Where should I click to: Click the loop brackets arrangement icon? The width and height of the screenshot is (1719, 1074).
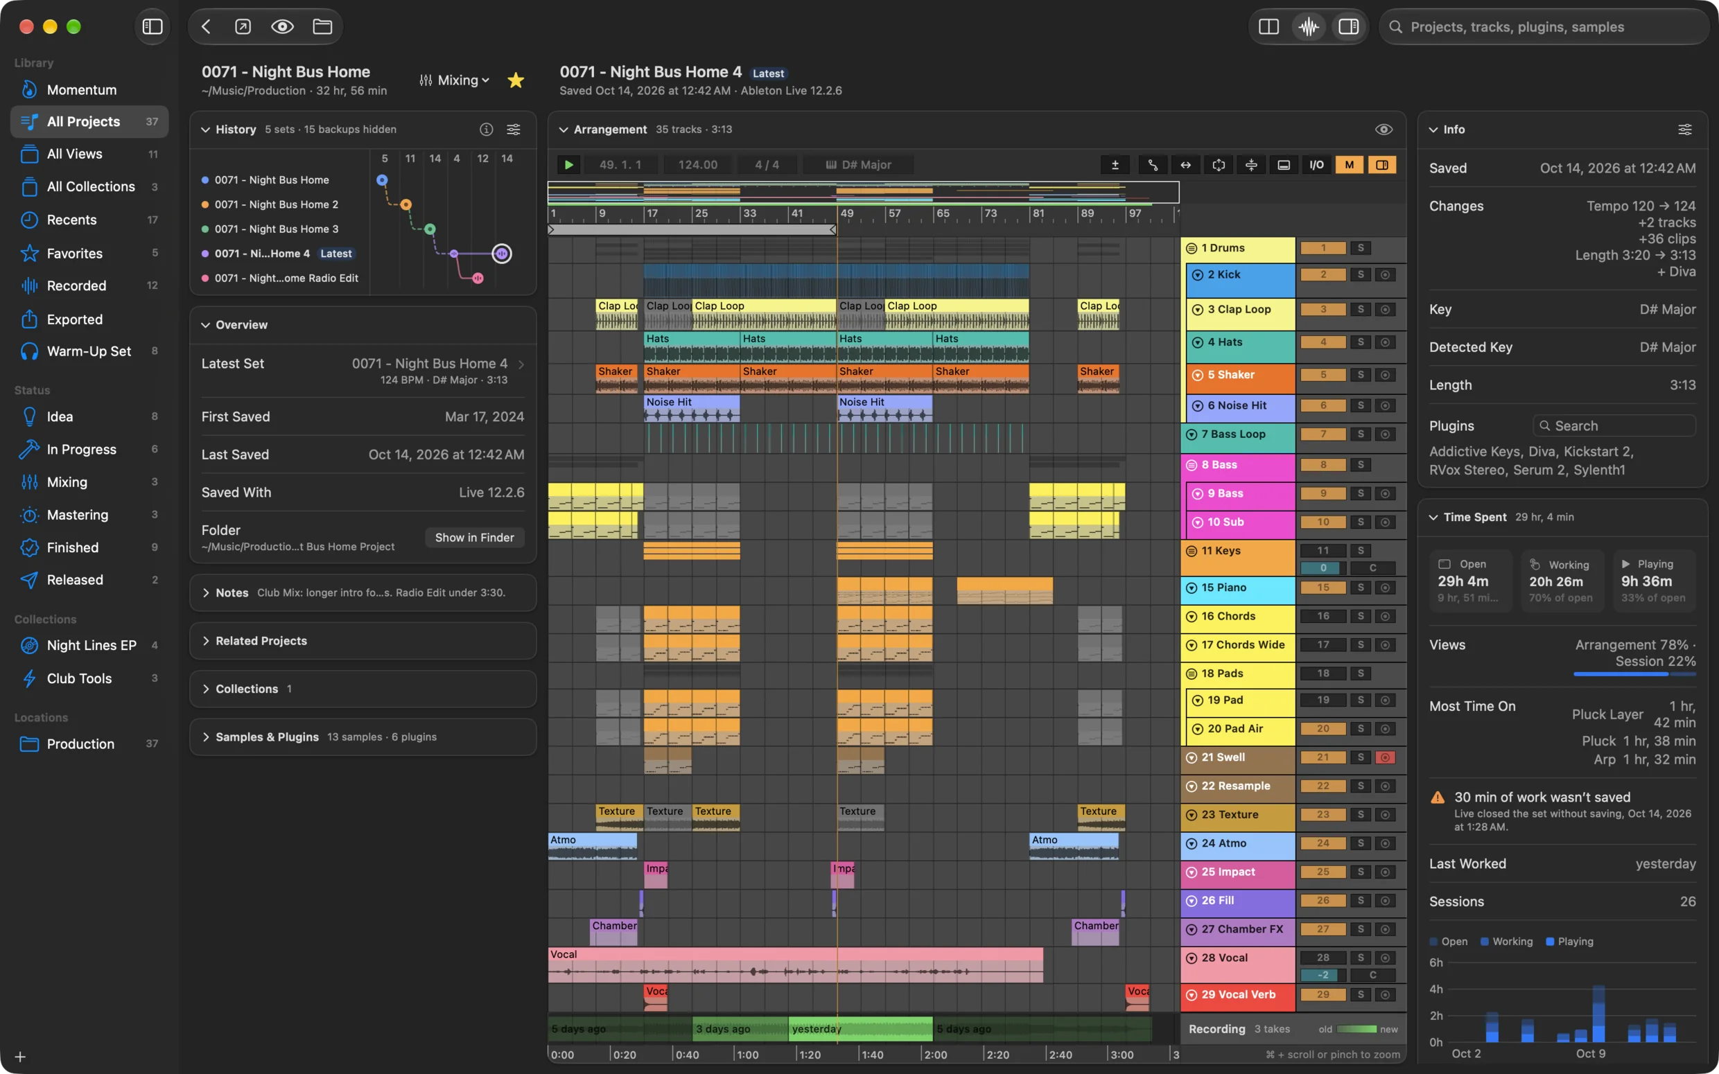[1219, 165]
